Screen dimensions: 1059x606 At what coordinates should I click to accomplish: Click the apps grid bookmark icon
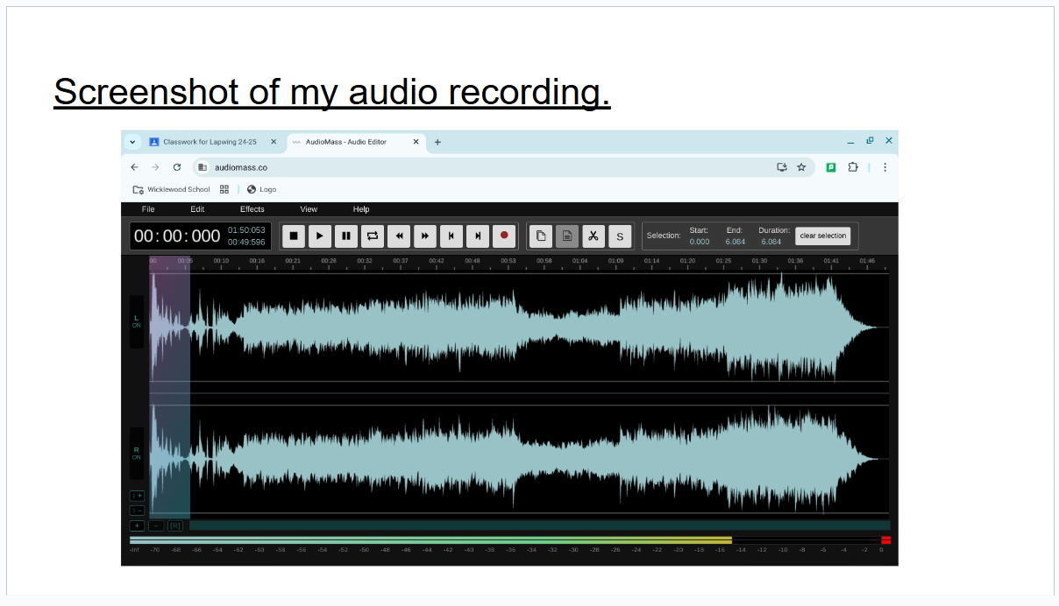click(224, 189)
